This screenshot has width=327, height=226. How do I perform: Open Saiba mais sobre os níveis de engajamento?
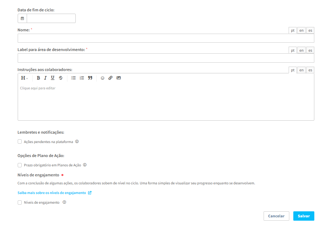click(52, 193)
